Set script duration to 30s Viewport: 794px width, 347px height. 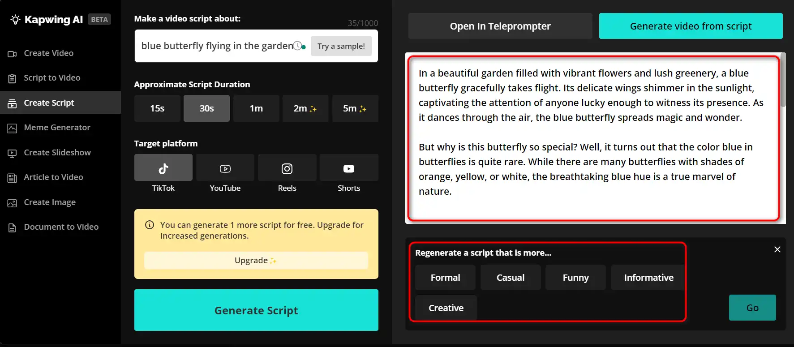tap(206, 108)
